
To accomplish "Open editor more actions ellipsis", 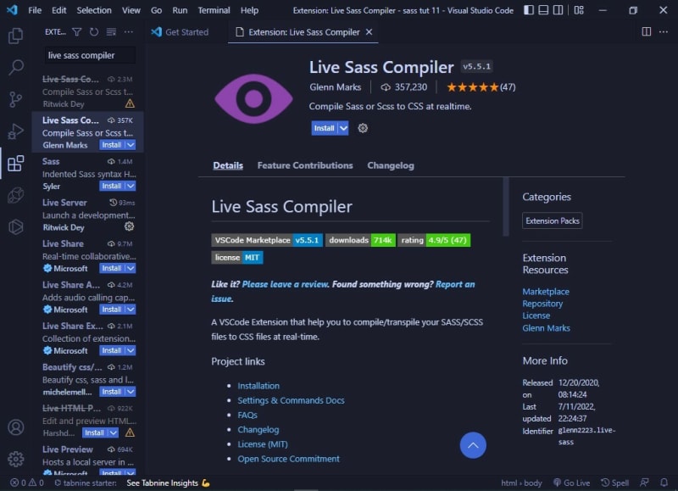I will point(664,31).
